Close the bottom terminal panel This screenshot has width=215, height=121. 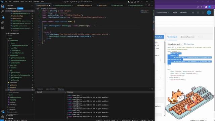tap(152, 89)
